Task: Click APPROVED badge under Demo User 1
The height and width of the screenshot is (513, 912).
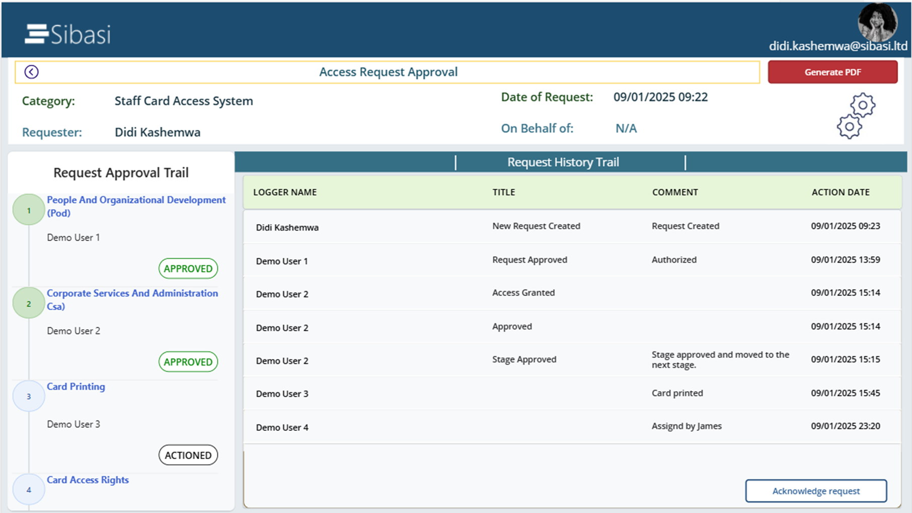Action: (x=188, y=268)
